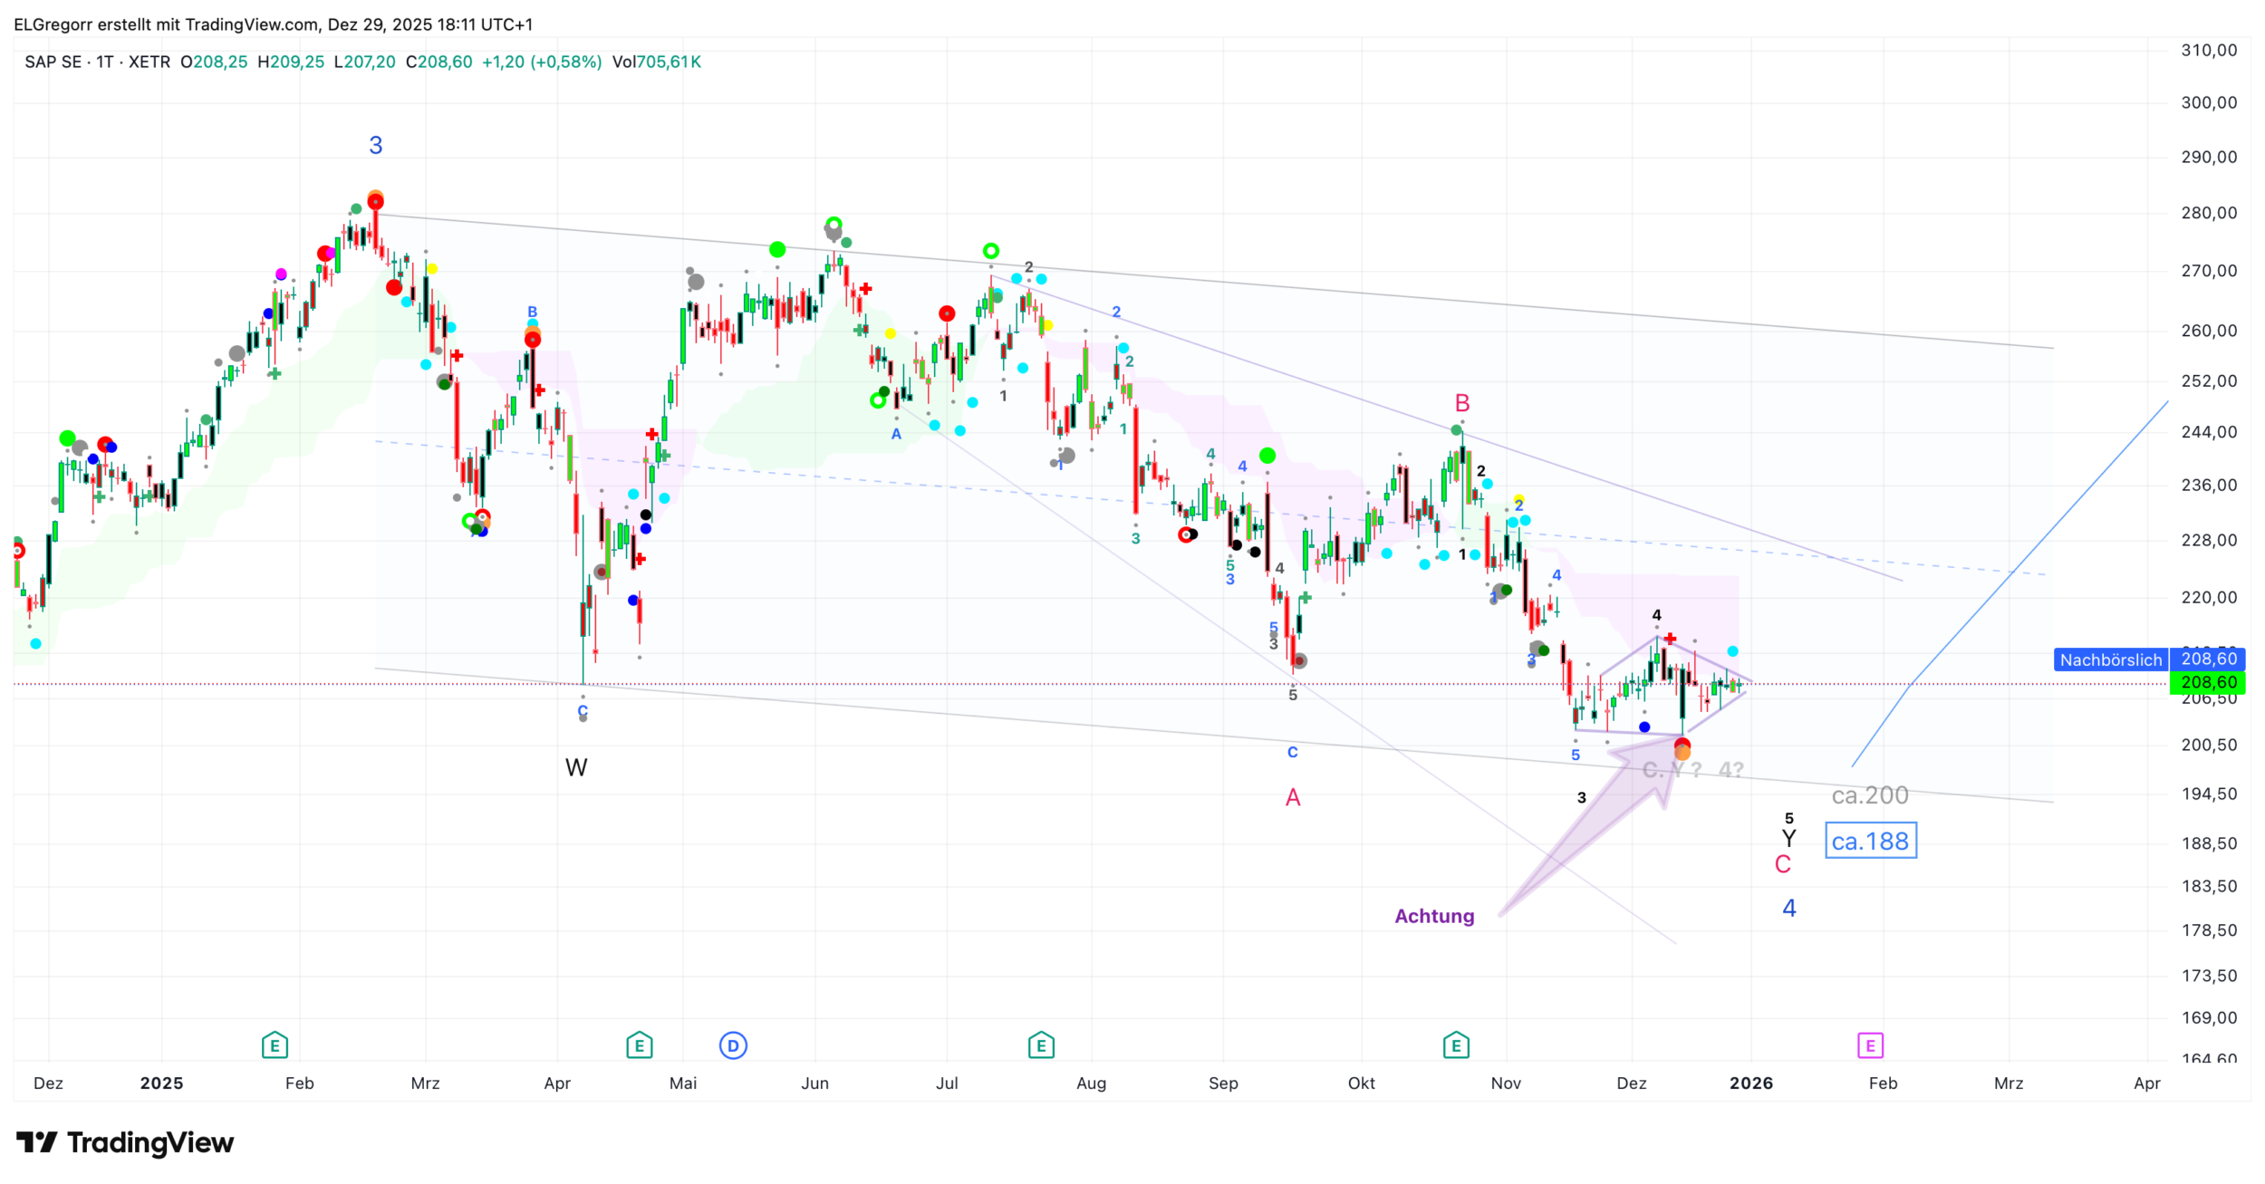Click the earnings E marker before Mai
Image resolution: width=2265 pixels, height=1184 pixels.
coord(640,1045)
